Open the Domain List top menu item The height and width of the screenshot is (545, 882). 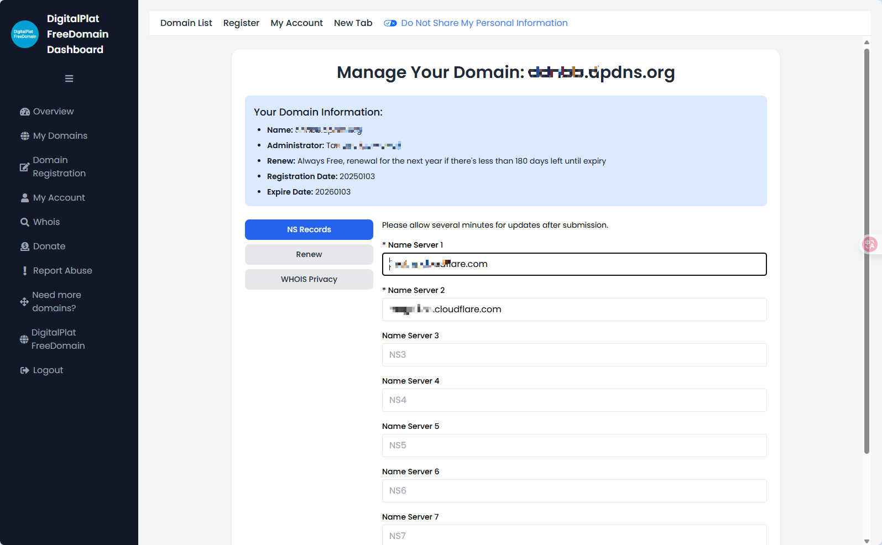pyautogui.click(x=186, y=23)
